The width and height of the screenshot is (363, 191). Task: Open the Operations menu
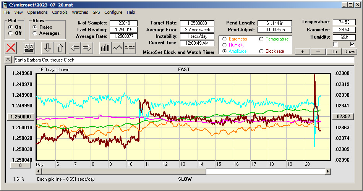37,12
